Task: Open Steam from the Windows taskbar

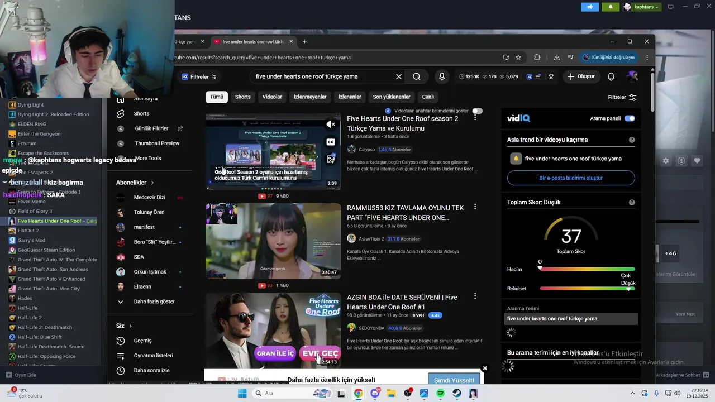Action: pyautogui.click(x=456, y=394)
